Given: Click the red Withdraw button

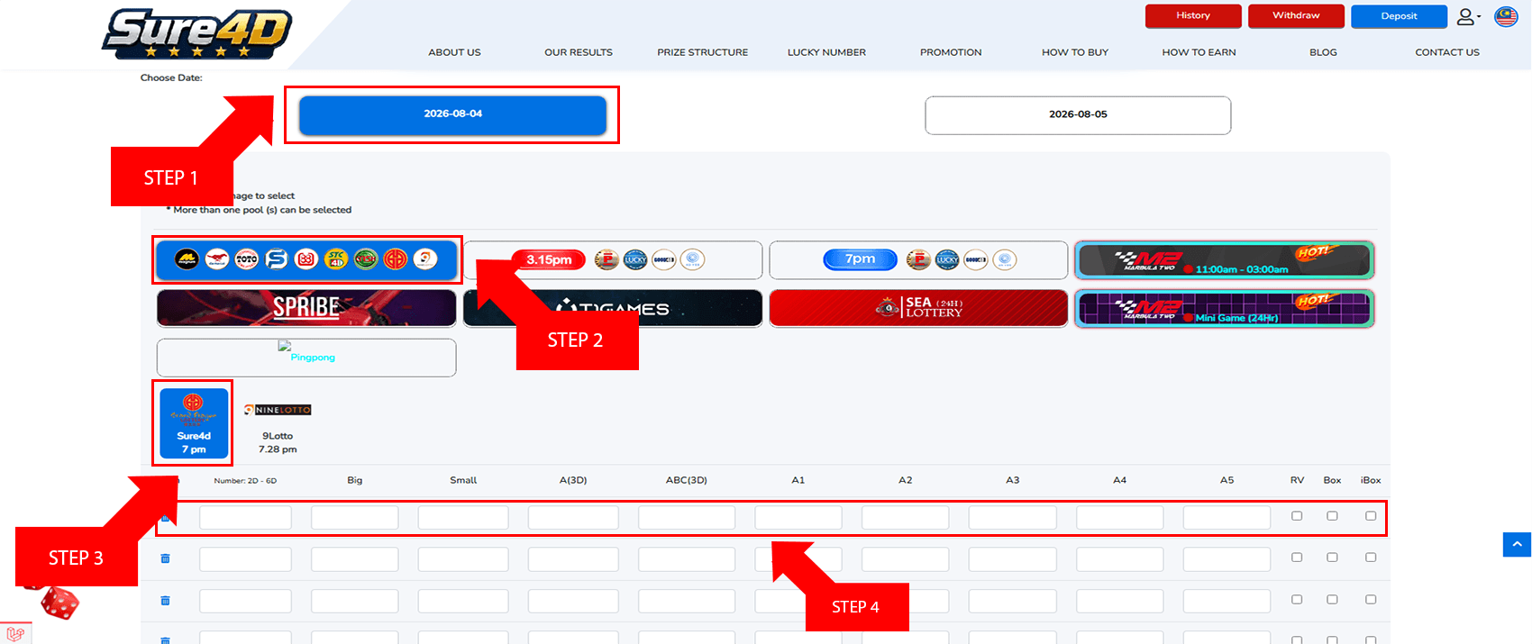Looking at the screenshot, I should pyautogui.click(x=1296, y=16).
